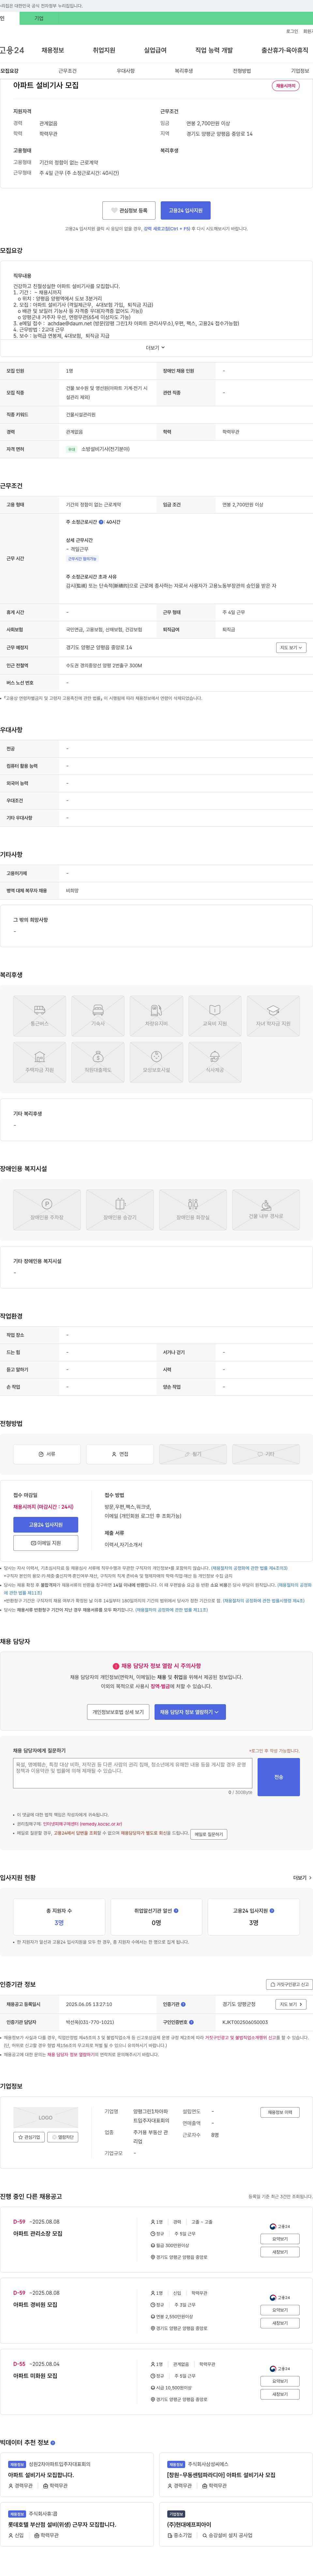Jump to the 근무조건 section tab

click(x=67, y=71)
